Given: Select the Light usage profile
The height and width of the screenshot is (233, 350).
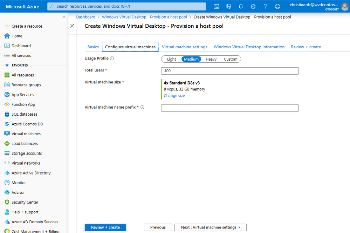Looking at the screenshot, I should click(x=171, y=59).
